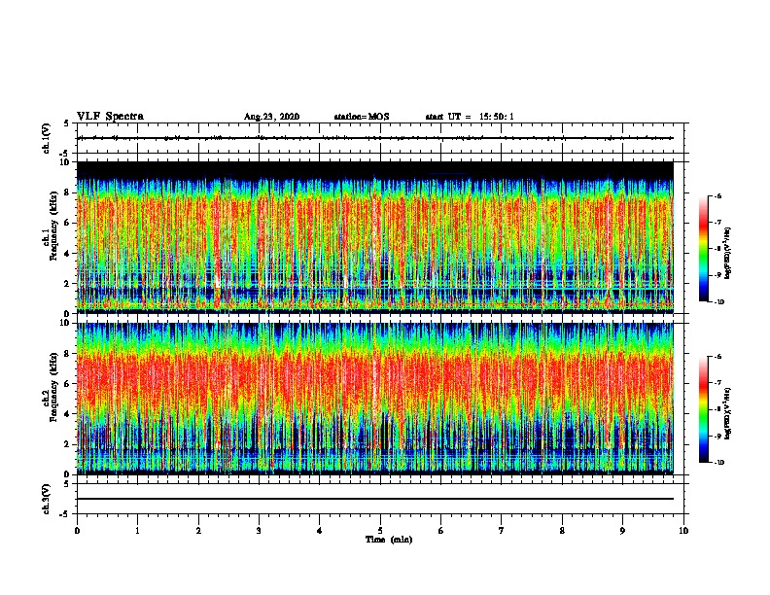Viewport: 770px width, 595px height.
Task: Click the date label 'Aug.23, 2020'
Action: tap(271, 117)
